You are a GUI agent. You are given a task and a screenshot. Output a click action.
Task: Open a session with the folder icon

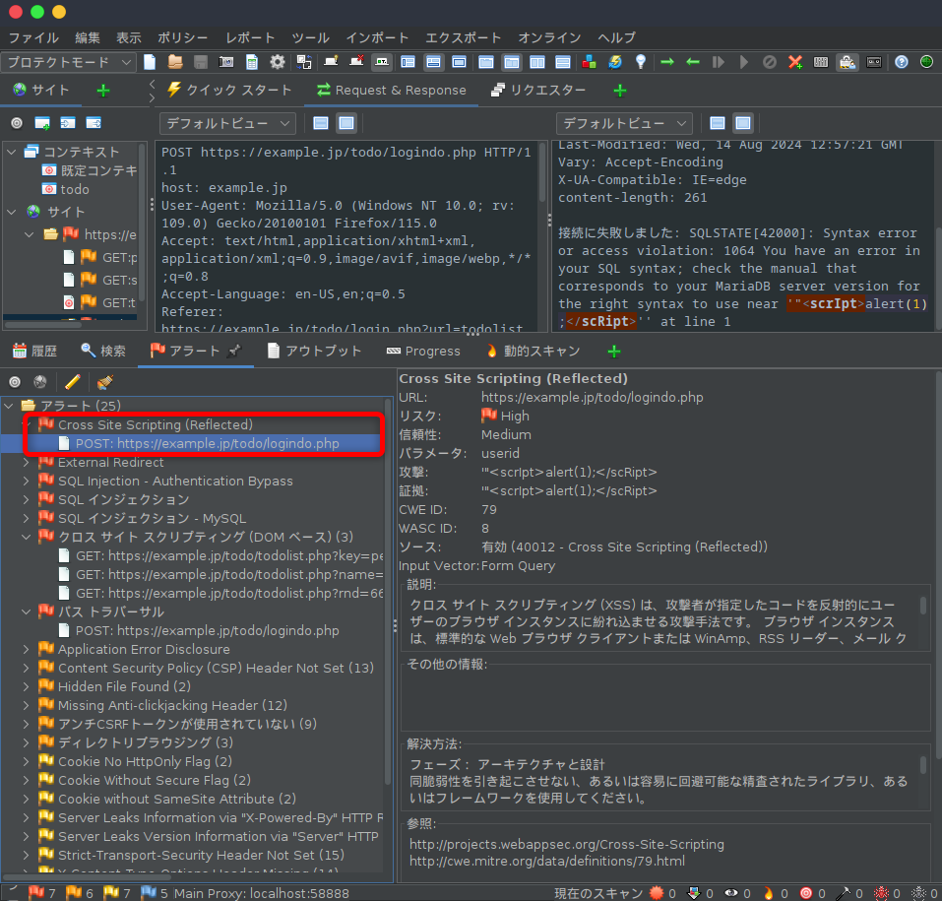[175, 62]
